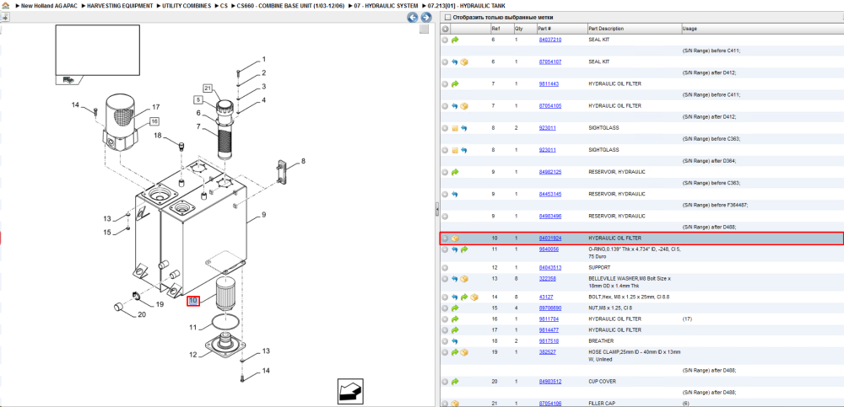Click green arrow for O-RING part 9840056

tap(464, 249)
